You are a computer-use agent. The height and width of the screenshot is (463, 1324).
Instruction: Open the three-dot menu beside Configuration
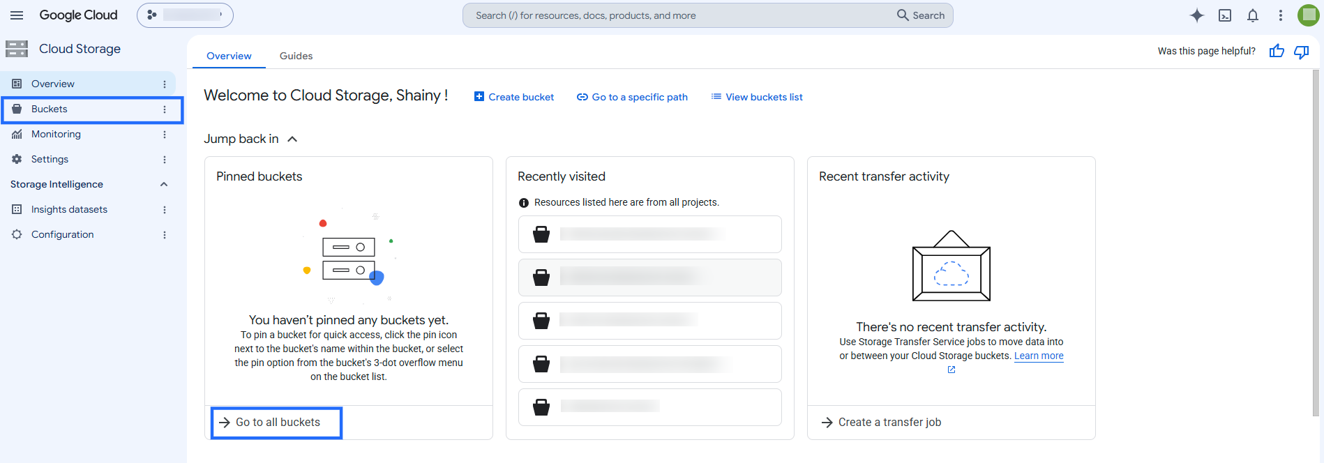(x=165, y=234)
